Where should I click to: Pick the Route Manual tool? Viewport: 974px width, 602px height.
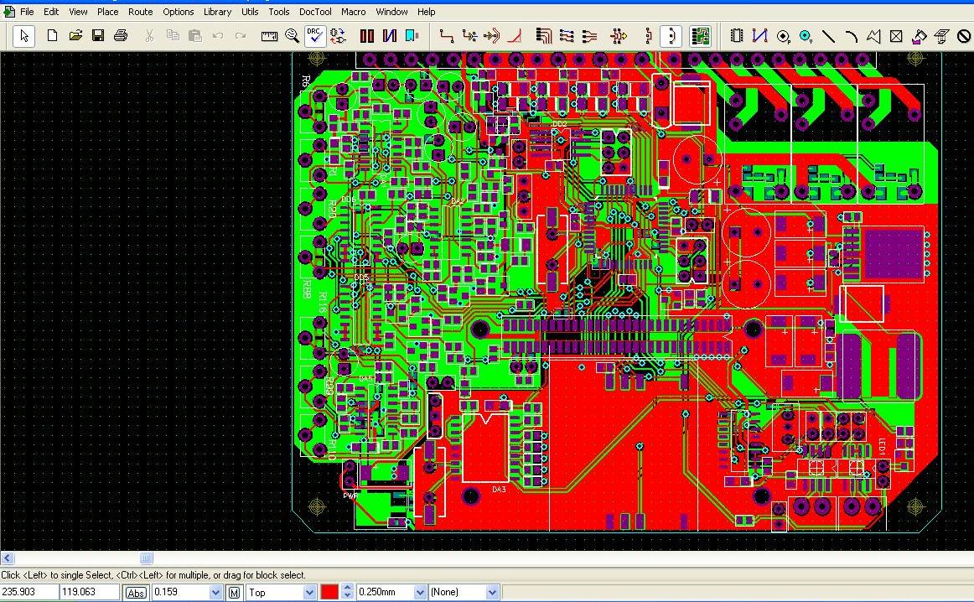pyautogui.click(x=446, y=36)
